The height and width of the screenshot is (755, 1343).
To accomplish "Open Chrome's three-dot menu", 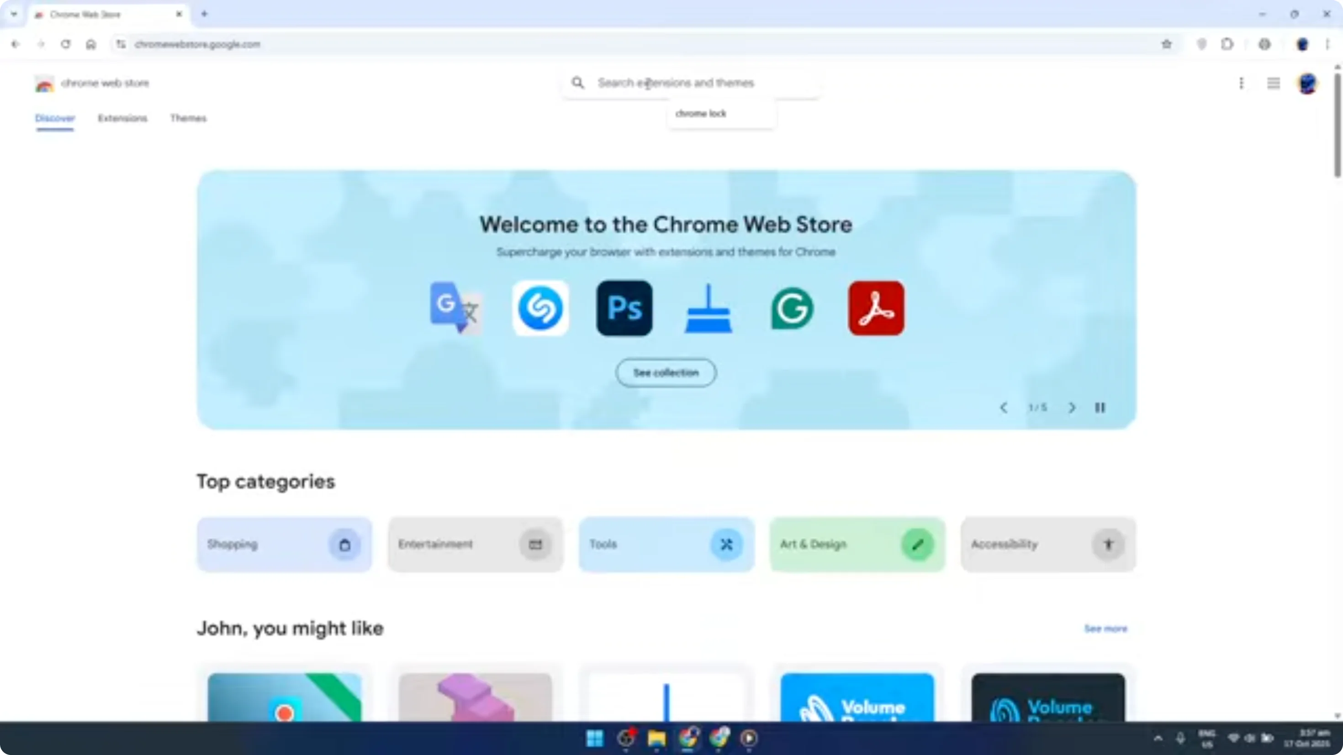I will point(1328,44).
